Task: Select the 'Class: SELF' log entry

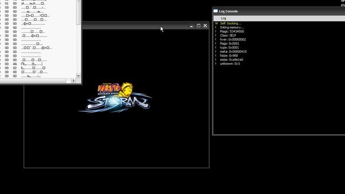Action: [x=228, y=36]
